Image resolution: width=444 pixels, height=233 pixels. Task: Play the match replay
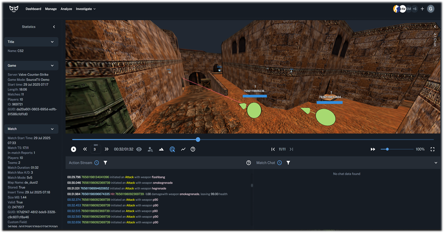tap(74, 149)
